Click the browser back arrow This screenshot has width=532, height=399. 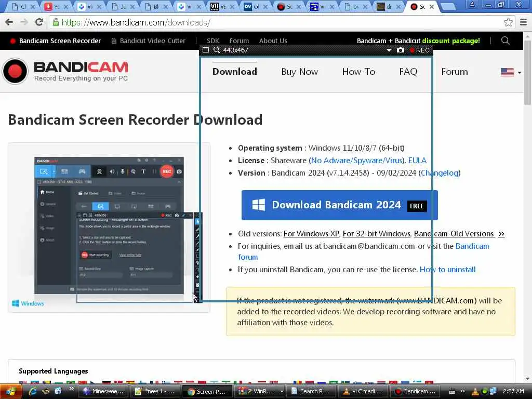[x=9, y=22]
